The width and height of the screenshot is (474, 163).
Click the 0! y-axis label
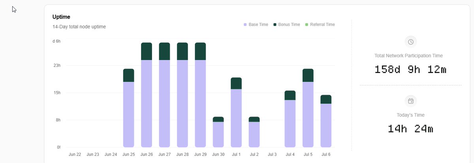(x=58, y=147)
